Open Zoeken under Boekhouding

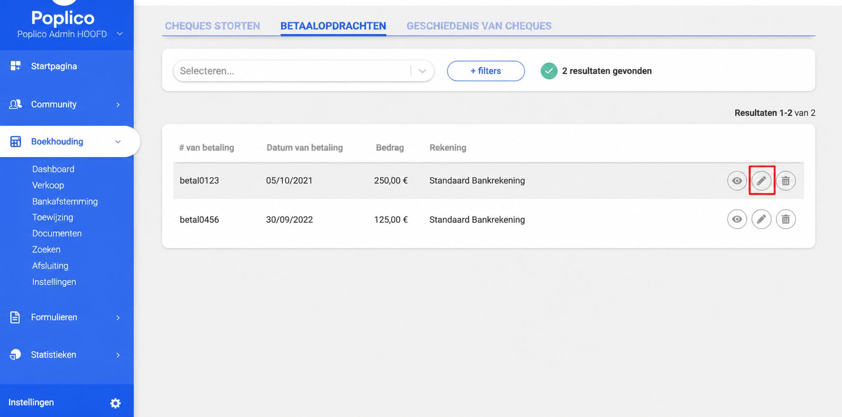(x=46, y=249)
